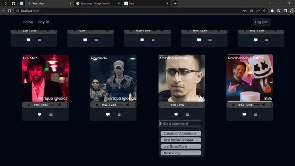Screen dimensions: 295x166
Task: Switch to the biba song Google Search tab
Action: coord(98,3)
